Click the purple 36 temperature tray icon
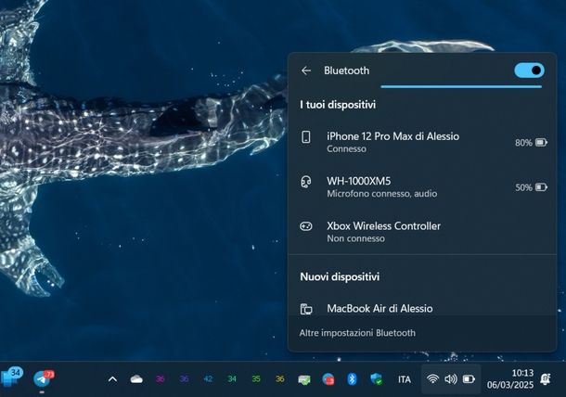 [184, 379]
